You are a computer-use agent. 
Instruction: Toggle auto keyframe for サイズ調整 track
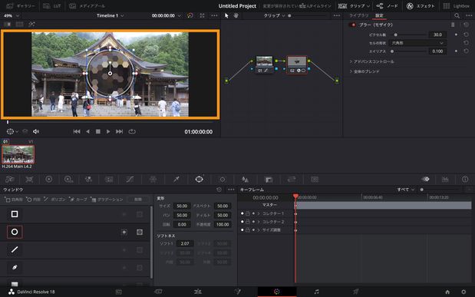pyautogui.click(x=253, y=230)
